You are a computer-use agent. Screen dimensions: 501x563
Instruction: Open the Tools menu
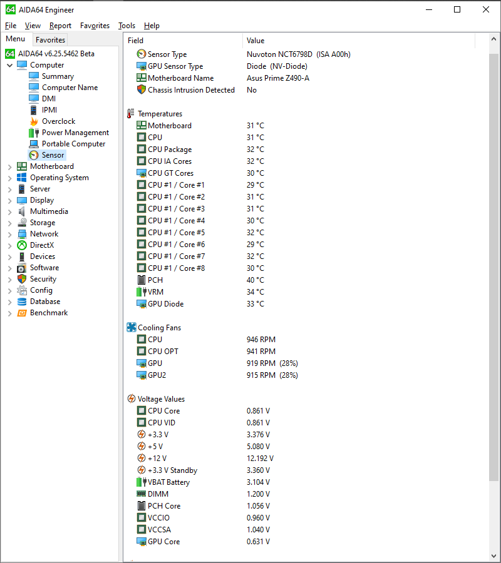(x=127, y=26)
